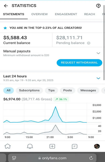
Task: Open notifications bell icon
Action: pos(30,146)
